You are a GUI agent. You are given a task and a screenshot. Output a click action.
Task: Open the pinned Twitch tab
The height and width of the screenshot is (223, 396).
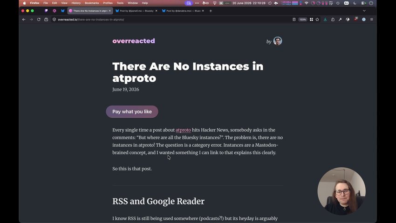(x=46, y=11)
